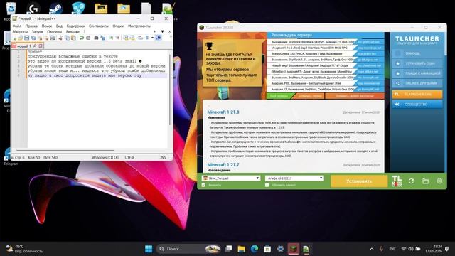Click УСТАНОВИТЬ СКИН in TLauncher sidebar
The image size is (455, 256).
pos(417,63)
